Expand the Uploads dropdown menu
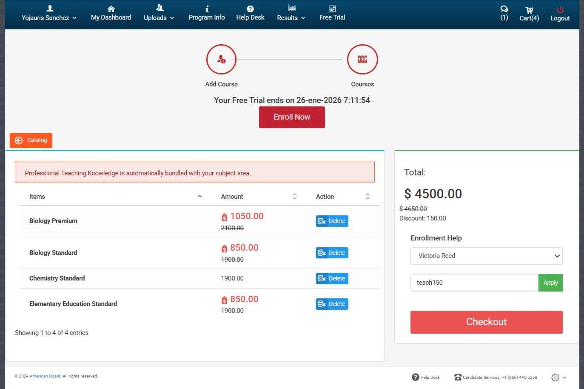584x389 pixels. (x=159, y=18)
